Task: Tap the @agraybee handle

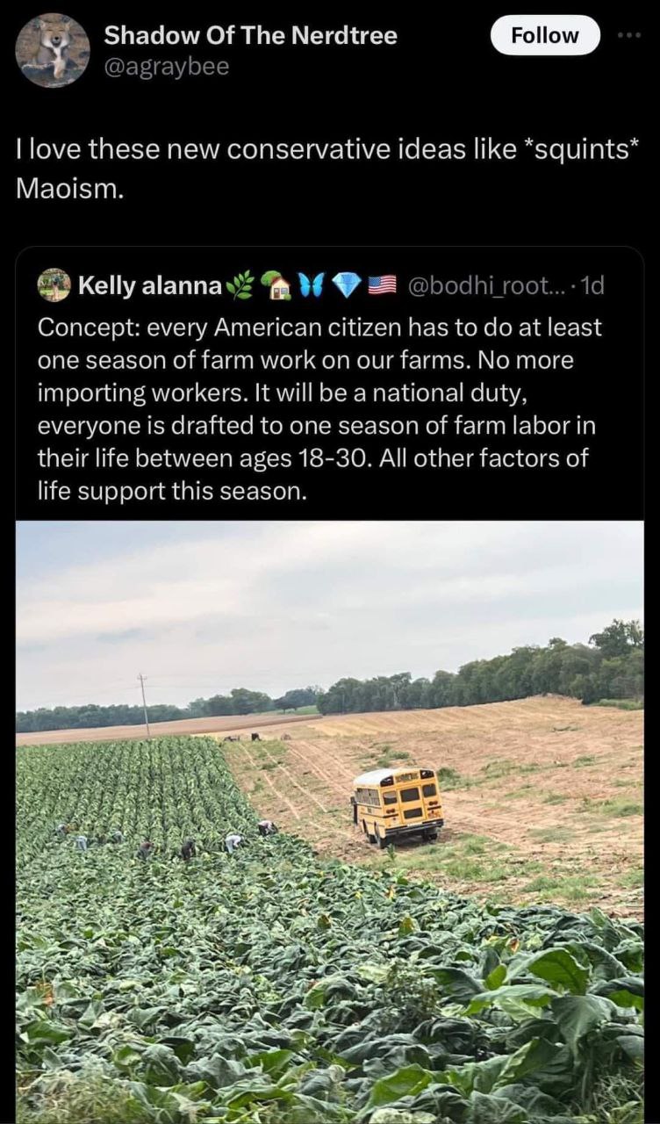Action: pos(167,66)
